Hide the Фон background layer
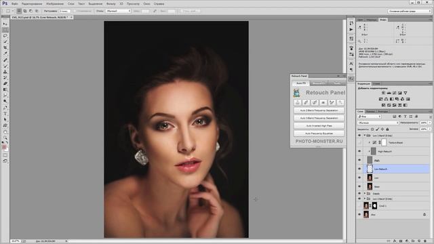434x244 pixels. click(x=359, y=214)
